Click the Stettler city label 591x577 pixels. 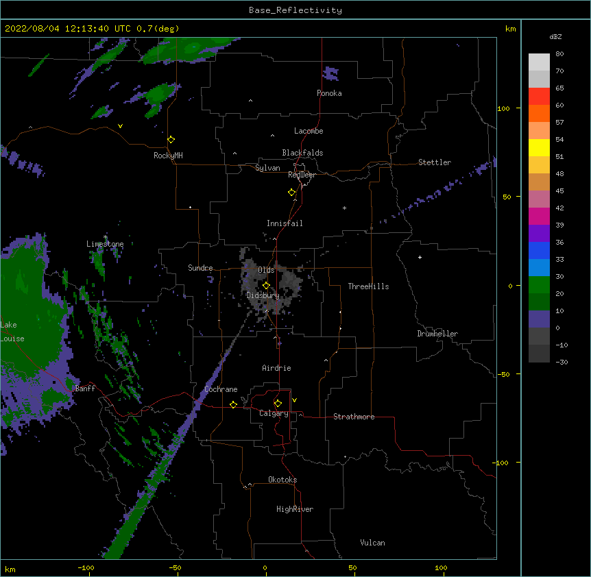click(x=435, y=162)
